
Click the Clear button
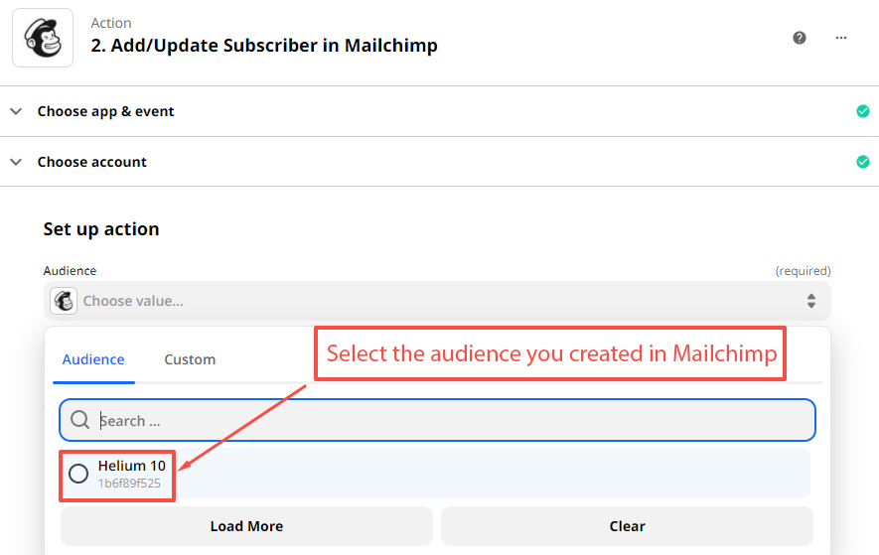627,526
